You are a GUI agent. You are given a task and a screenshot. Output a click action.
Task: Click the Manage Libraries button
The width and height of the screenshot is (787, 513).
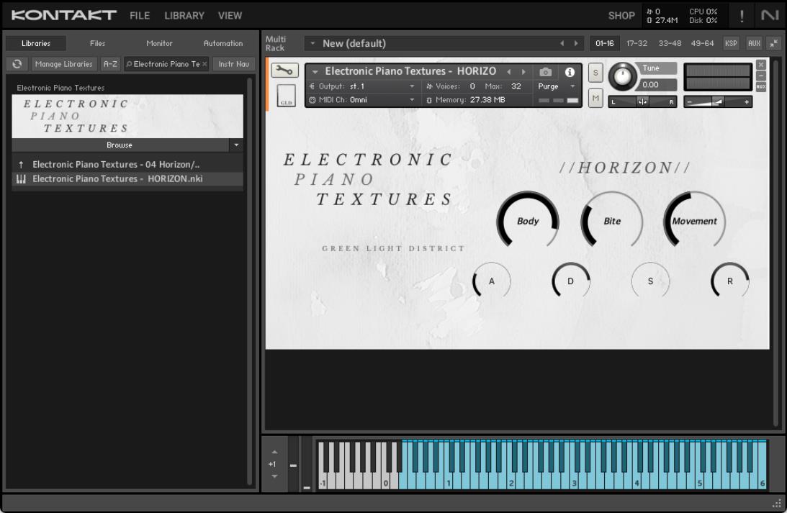pyautogui.click(x=64, y=64)
